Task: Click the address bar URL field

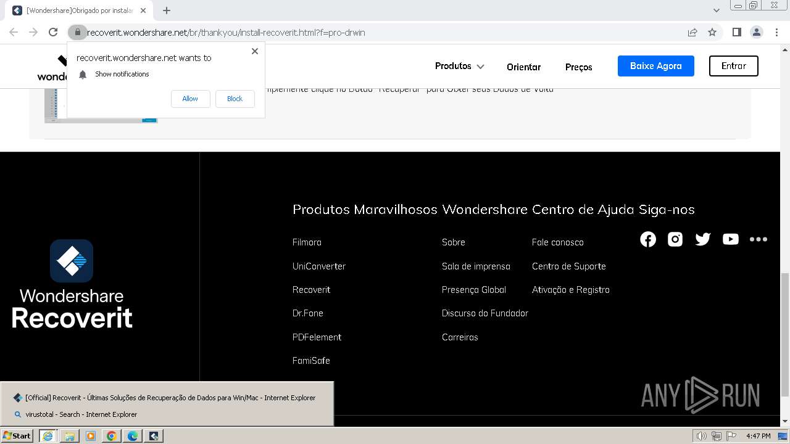Action: coord(383,33)
